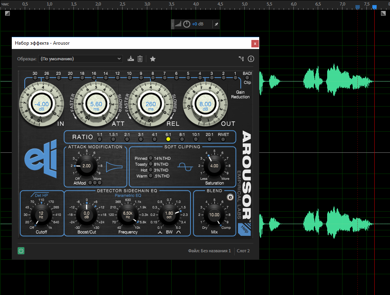
Task: Select ratio 3:1
Action: (141, 139)
